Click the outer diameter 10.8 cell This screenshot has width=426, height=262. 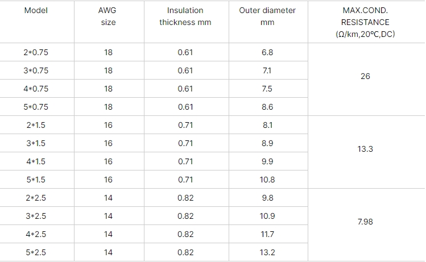(268, 180)
